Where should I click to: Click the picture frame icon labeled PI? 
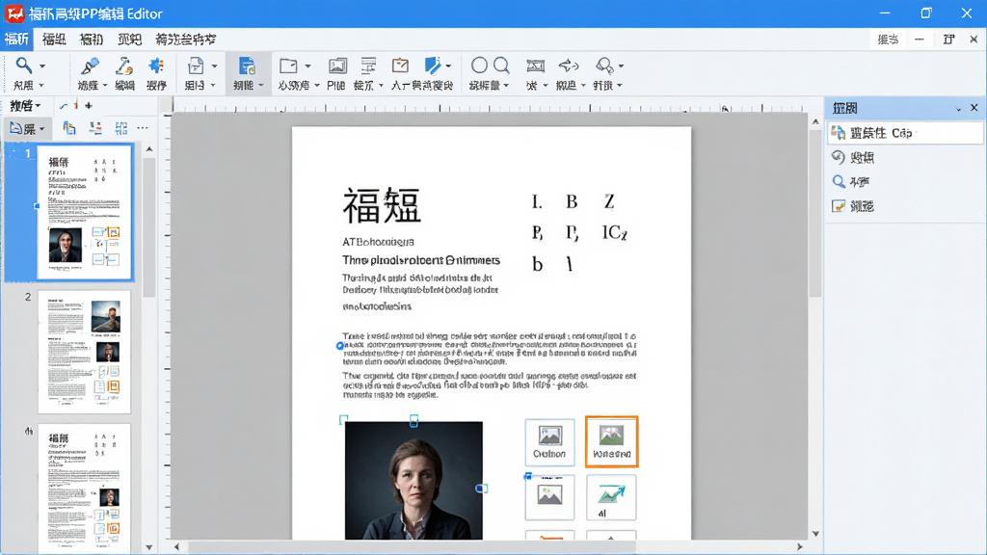pyautogui.click(x=337, y=66)
